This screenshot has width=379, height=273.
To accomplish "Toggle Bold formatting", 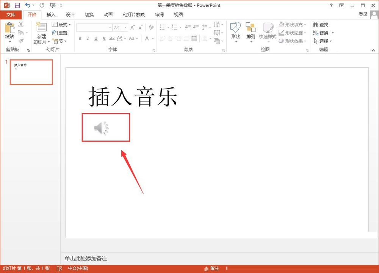I will point(80,38).
